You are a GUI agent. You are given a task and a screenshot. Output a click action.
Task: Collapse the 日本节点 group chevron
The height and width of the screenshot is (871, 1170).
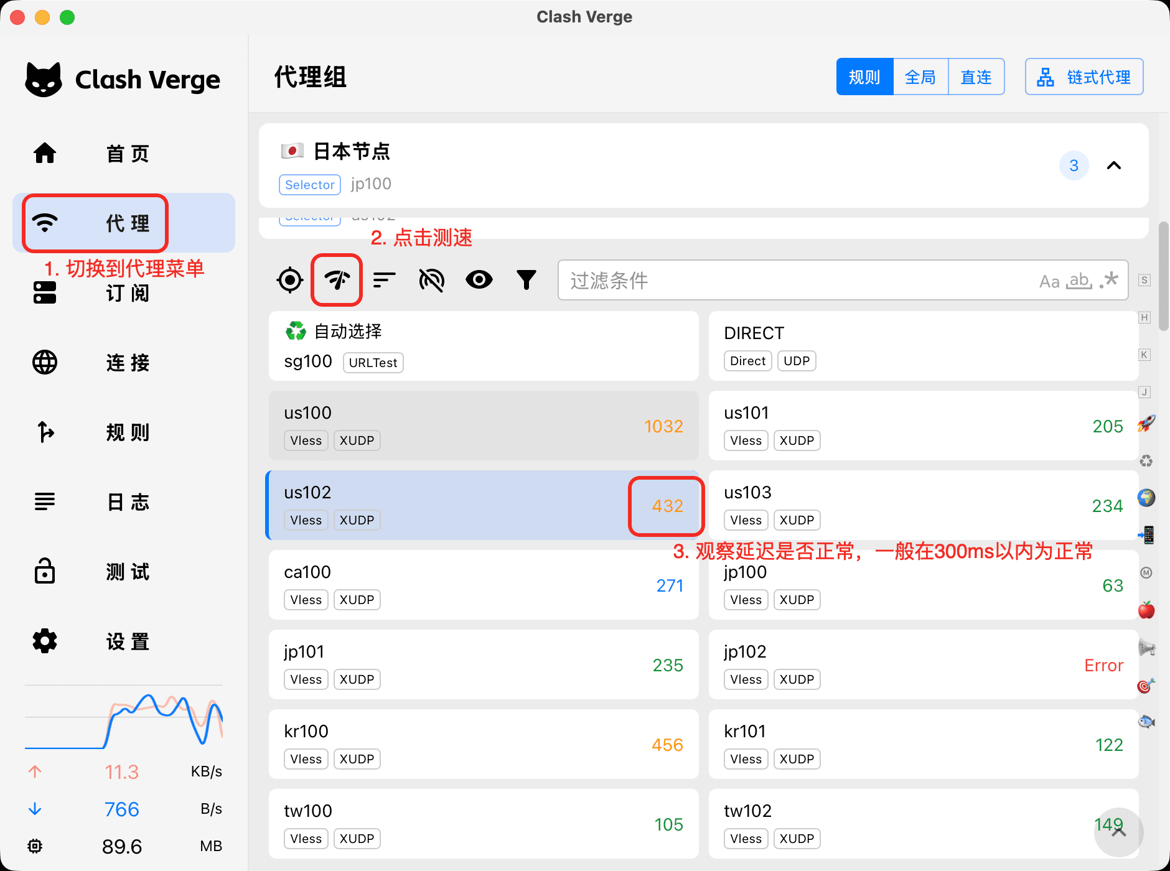(x=1114, y=165)
